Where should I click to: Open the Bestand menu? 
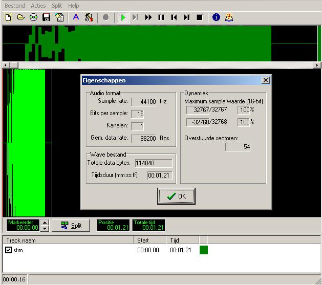pyautogui.click(x=14, y=6)
